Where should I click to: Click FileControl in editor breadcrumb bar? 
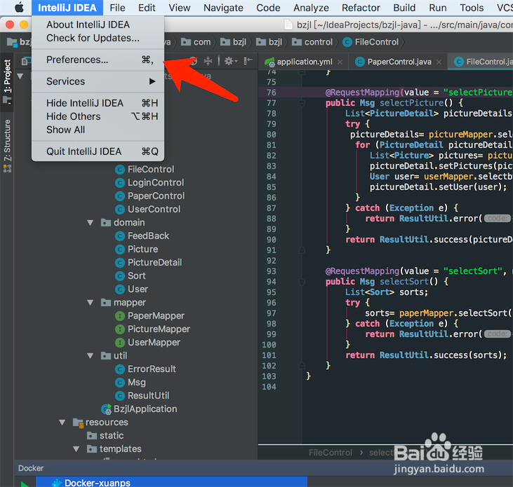(331, 453)
